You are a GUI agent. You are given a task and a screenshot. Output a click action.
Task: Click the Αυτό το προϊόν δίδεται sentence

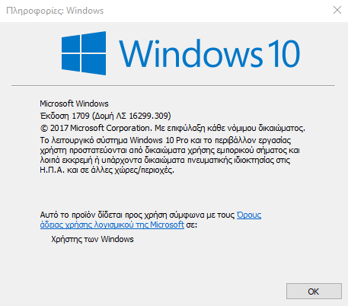pyautogui.click(x=137, y=215)
